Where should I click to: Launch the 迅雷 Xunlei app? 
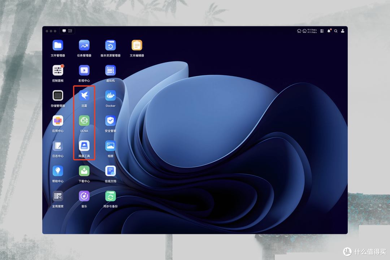pos(84,96)
